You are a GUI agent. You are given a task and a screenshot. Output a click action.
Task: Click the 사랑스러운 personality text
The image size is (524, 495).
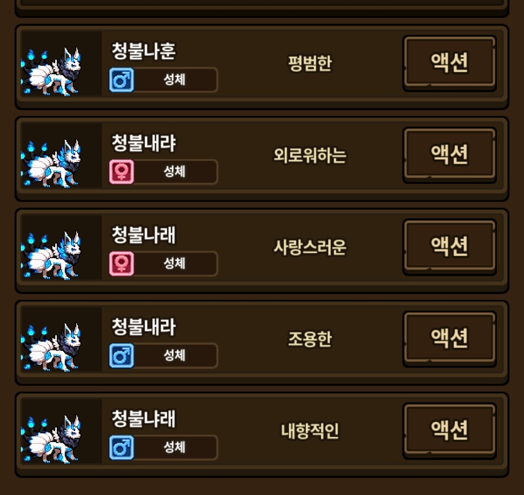310,247
